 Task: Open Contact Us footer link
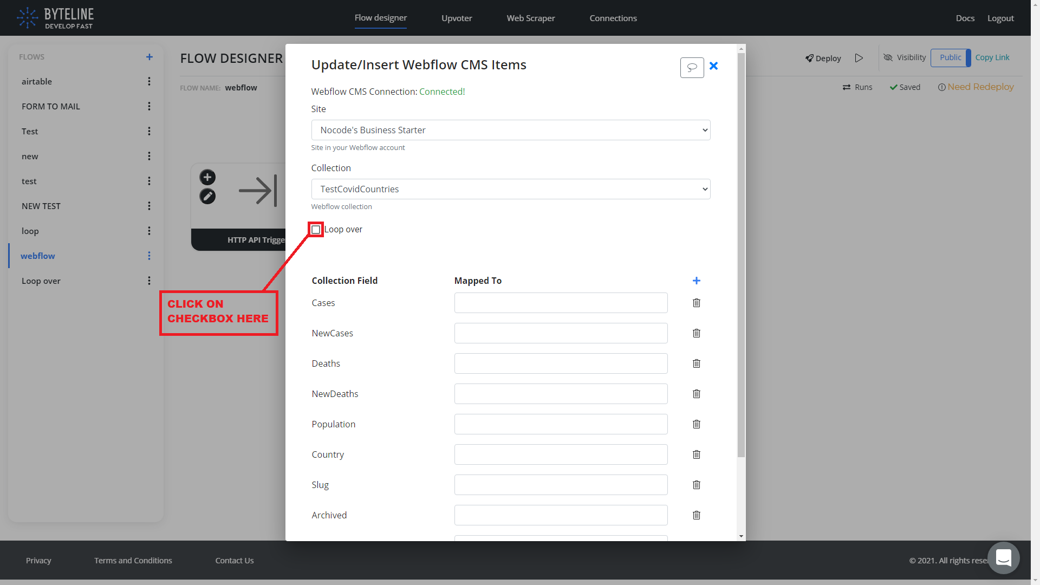235,560
